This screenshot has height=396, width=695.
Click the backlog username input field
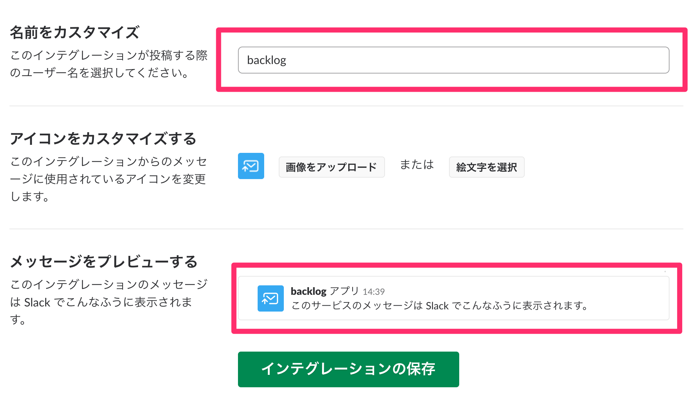click(x=453, y=60)
